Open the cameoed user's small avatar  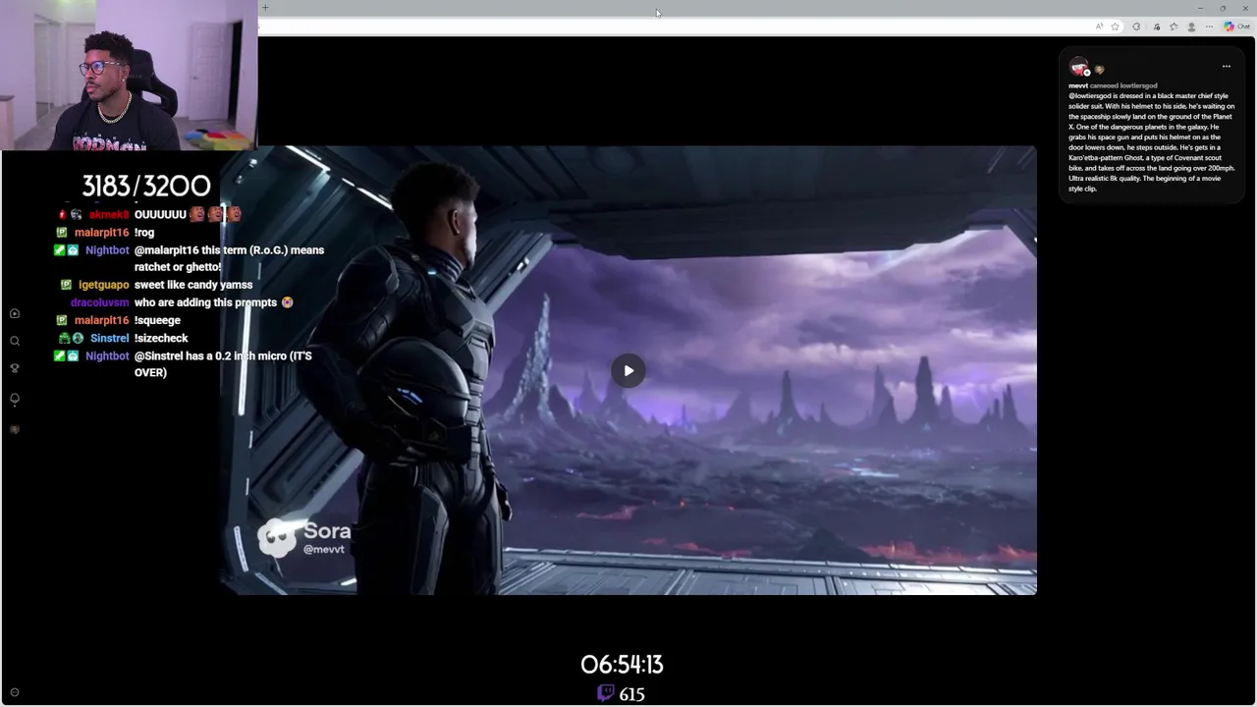[x=1099, y=70]
